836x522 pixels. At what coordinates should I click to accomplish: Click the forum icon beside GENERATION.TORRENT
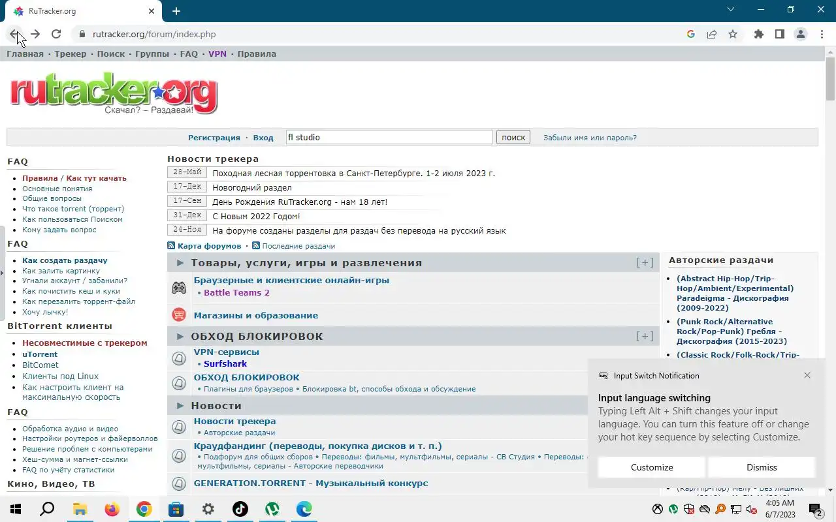[179, 484]
